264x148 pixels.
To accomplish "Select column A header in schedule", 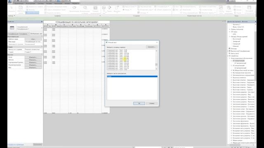I will [48, 25].
